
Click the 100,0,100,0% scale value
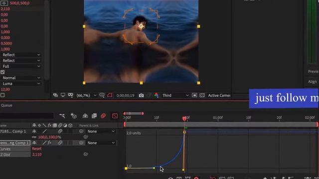[x=49, y=137]
